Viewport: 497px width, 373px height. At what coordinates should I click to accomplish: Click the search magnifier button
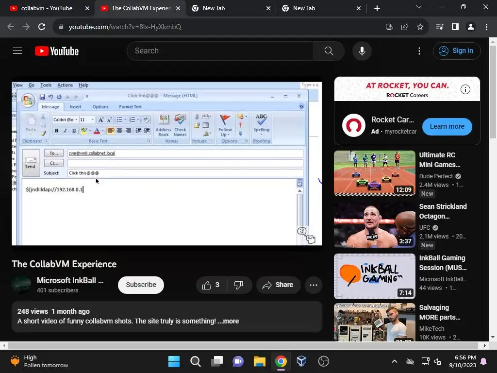tap(329, 51)
